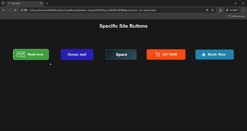Click the Specific Site Buttons heading

123,26
